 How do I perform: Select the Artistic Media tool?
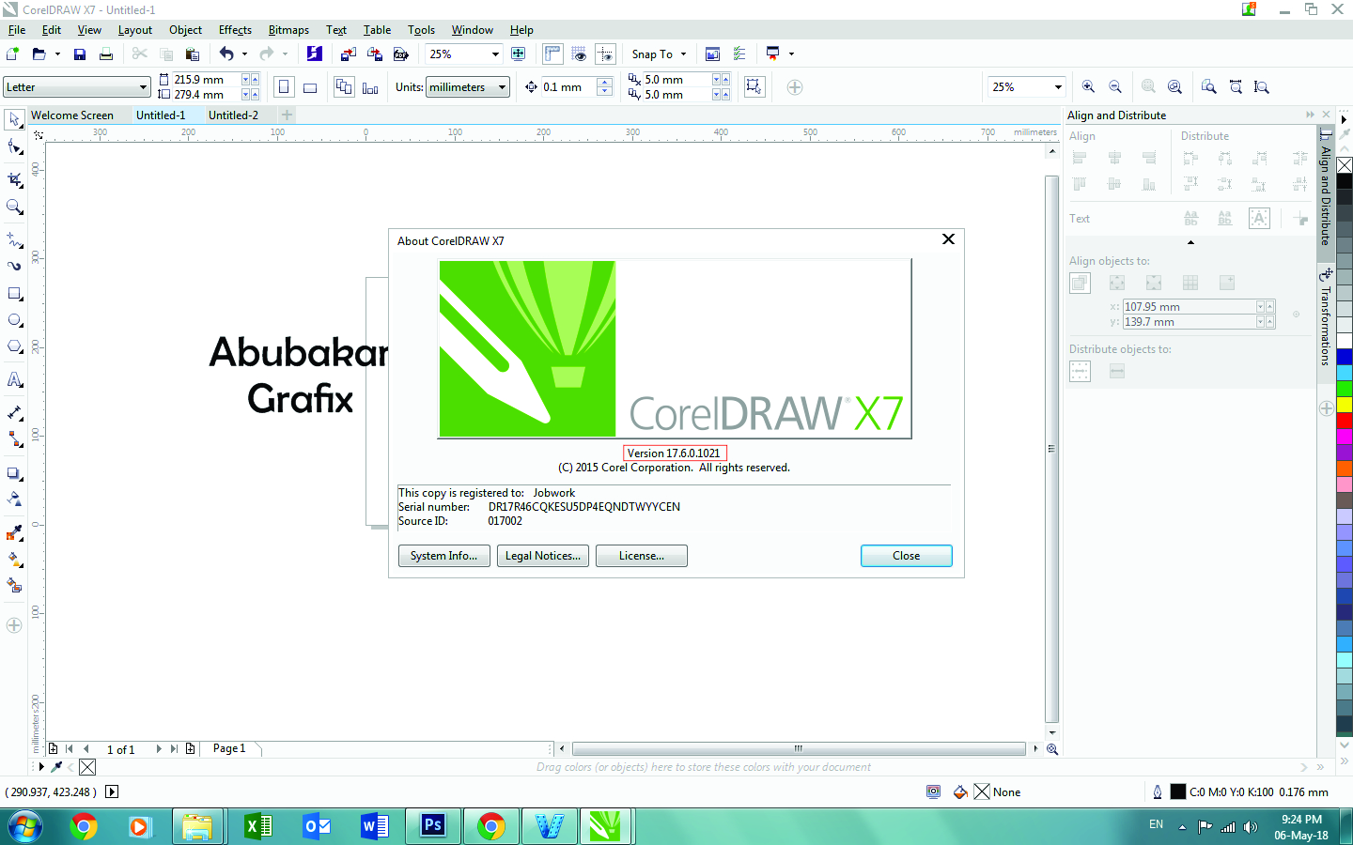pyautogui.click(x=14, y=266)
